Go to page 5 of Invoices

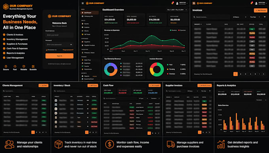click(255, 74)
